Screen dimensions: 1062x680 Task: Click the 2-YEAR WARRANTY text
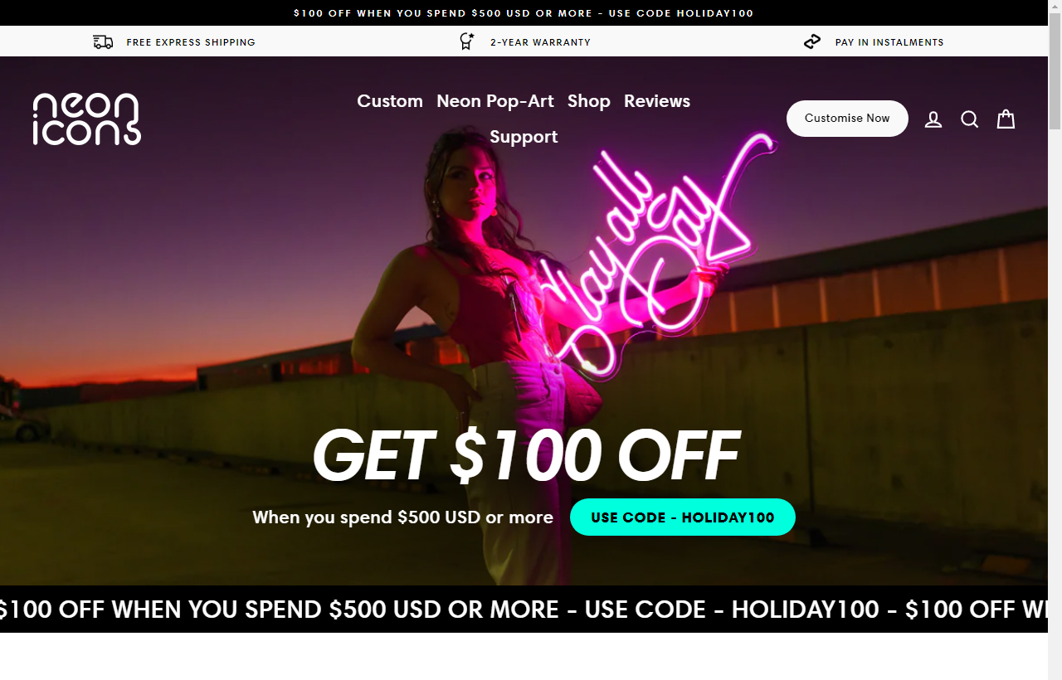540,42
